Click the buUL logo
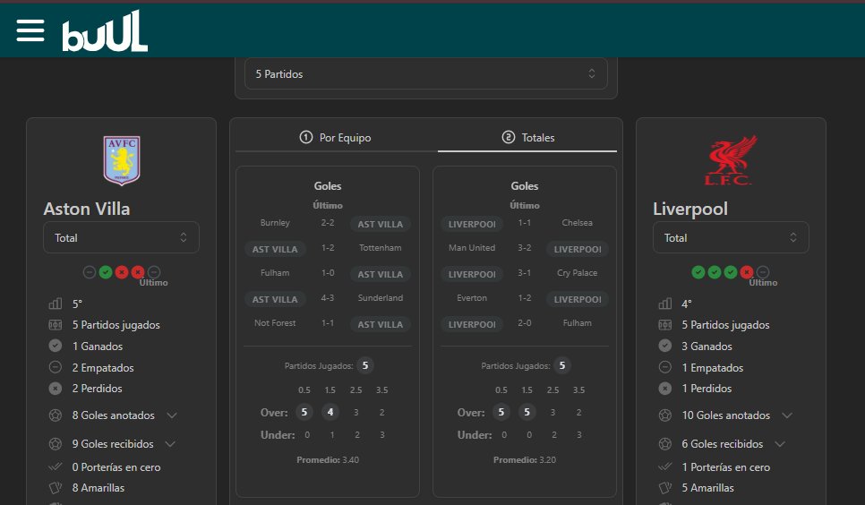 click(105, 31)
